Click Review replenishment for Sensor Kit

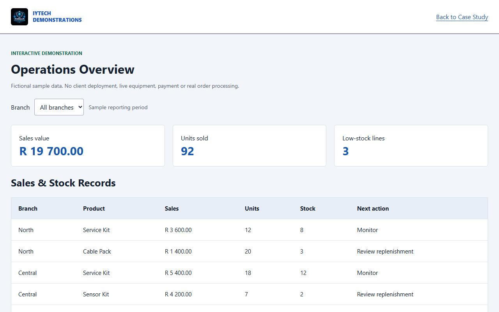pos(385,294)
